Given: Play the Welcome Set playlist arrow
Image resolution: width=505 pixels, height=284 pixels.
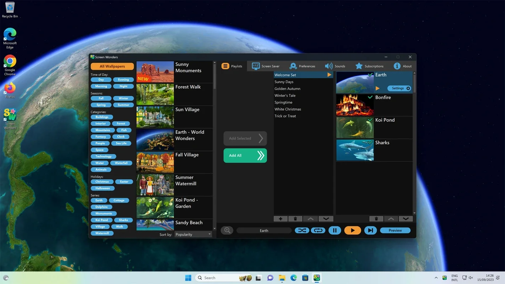Looking at the screenshot, I should pos(329,75).
